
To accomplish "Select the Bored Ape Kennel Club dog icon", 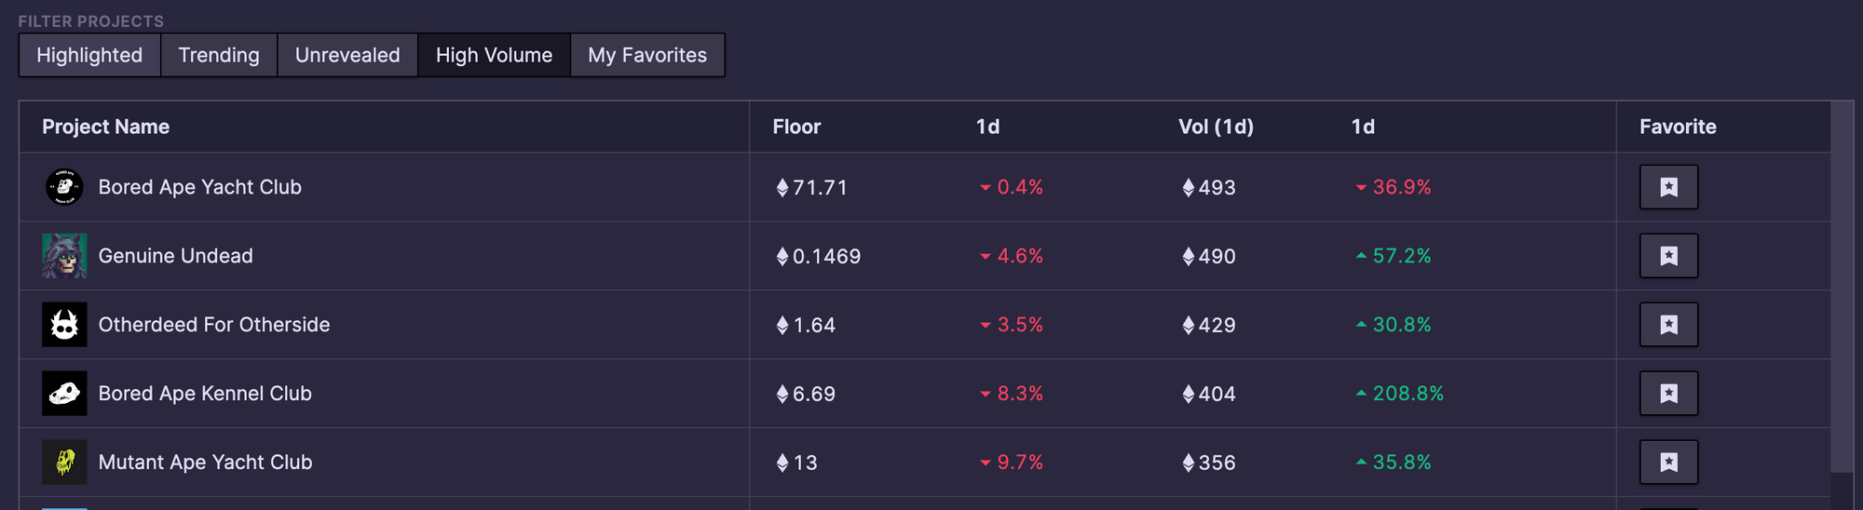I will [64, 394].
